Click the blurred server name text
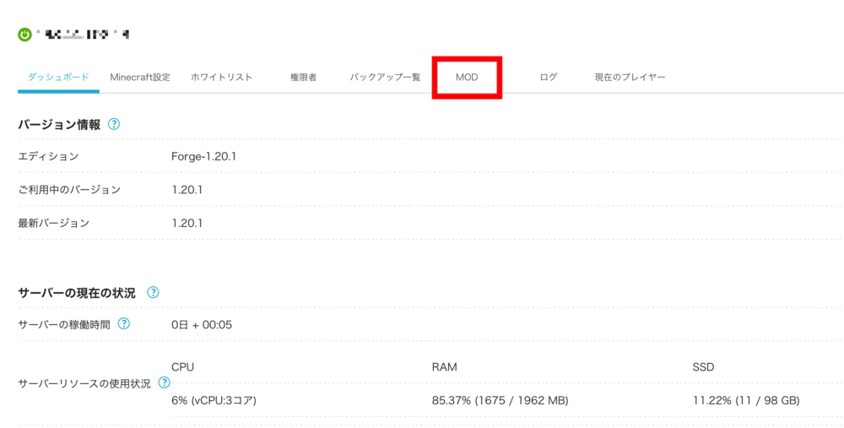The height and width of the screenshot is (428, 844). tap(83, 35)
